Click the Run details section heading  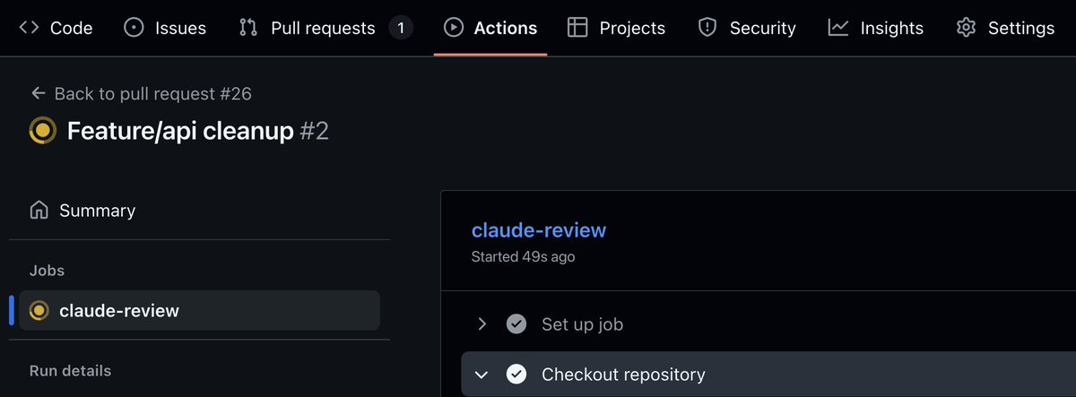coord(71,370)
